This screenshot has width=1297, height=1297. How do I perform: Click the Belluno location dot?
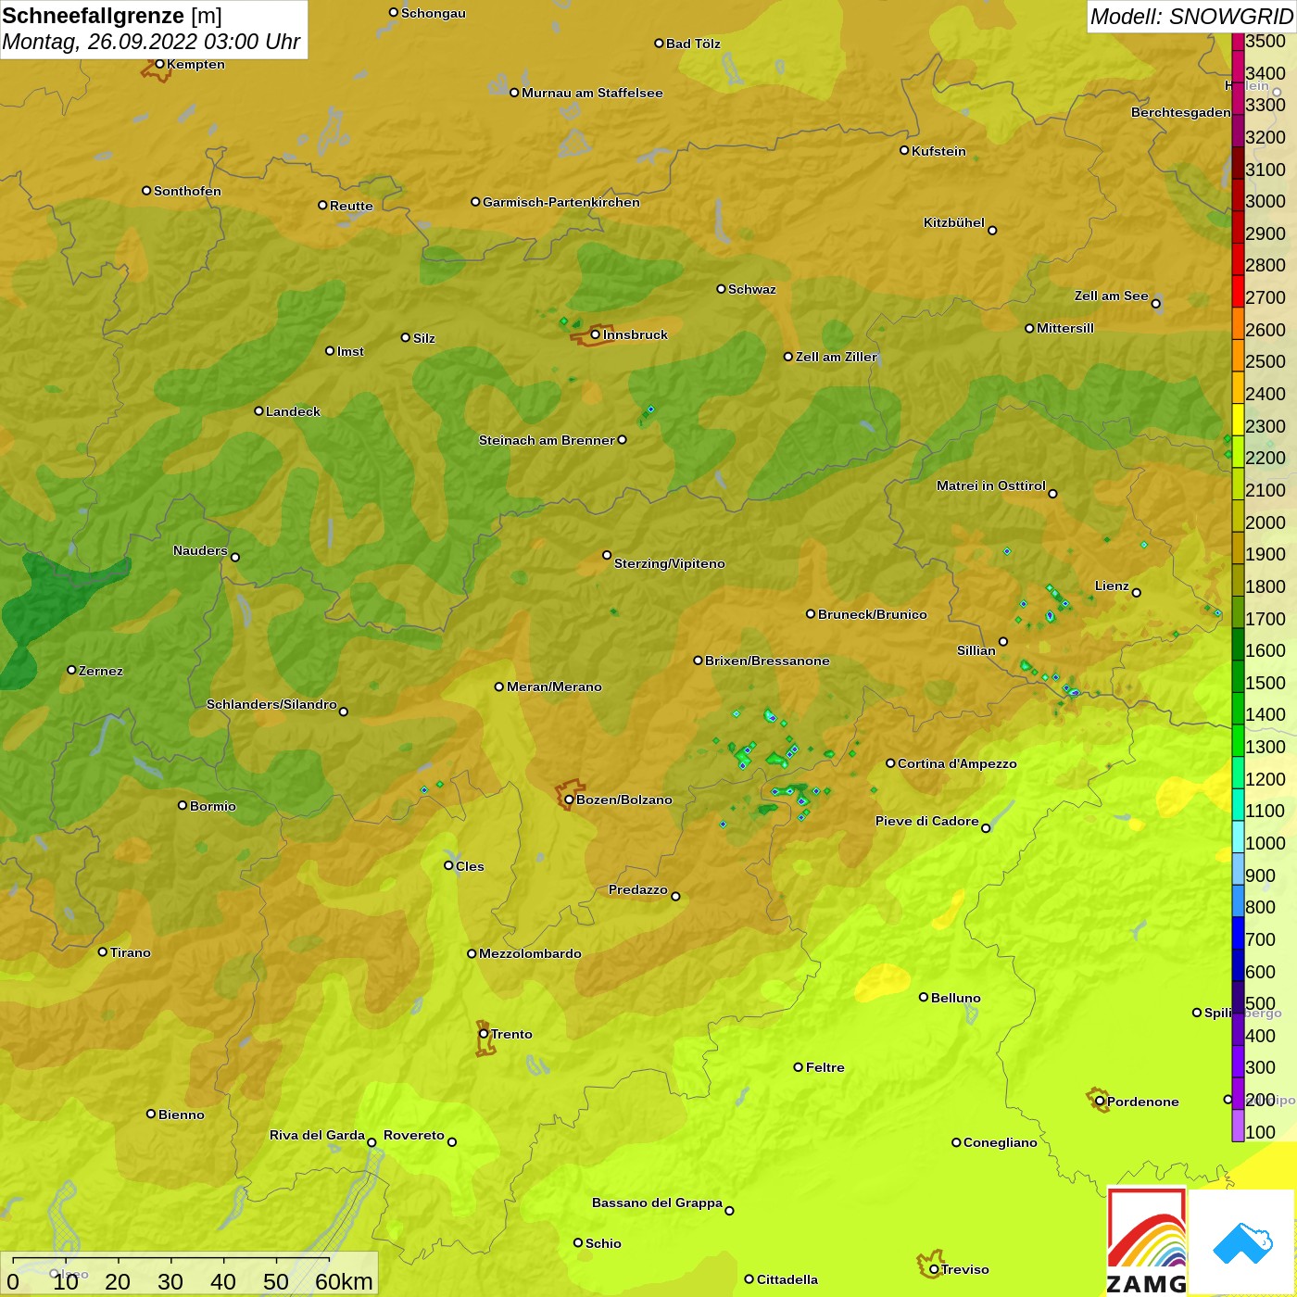tap(924, 997)
